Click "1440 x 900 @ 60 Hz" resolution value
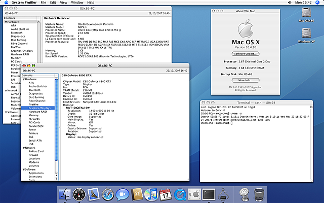This screenshot has height=203, width=324. pyautogui.click(x=101, y=111)
